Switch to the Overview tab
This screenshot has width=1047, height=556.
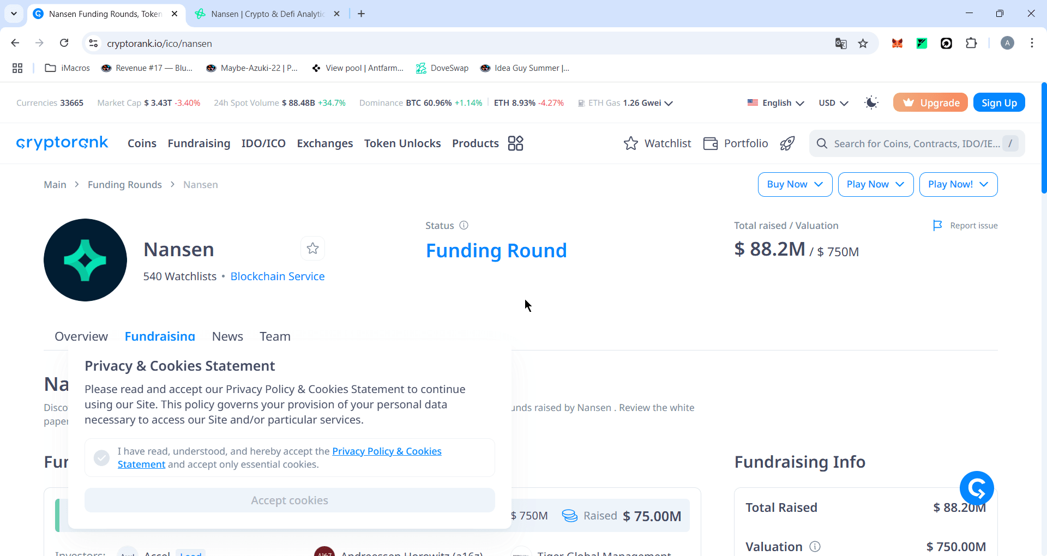click(x=81, y=336)
